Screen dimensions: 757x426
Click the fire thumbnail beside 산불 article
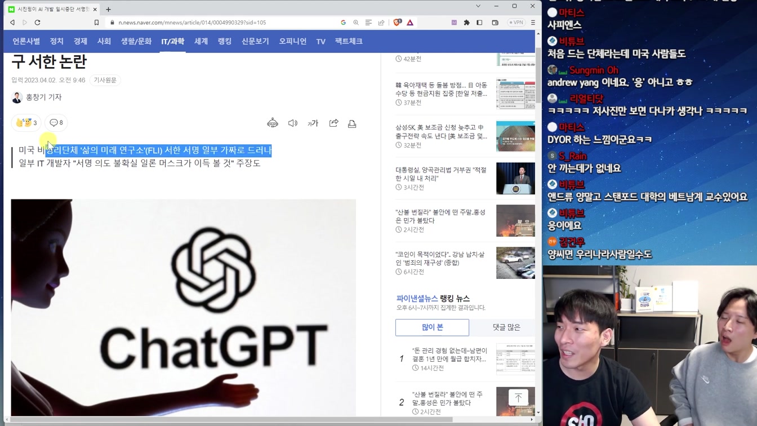tap(515, 221)
